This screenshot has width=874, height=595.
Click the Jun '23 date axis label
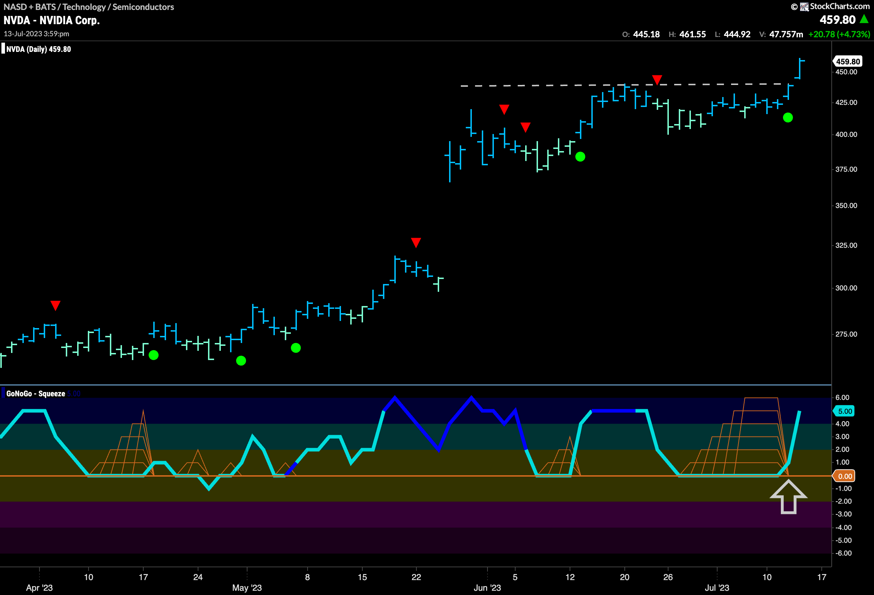click(x=487, y=588)
